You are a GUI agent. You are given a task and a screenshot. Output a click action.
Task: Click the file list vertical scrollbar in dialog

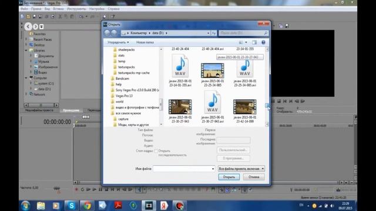[267, 87]
